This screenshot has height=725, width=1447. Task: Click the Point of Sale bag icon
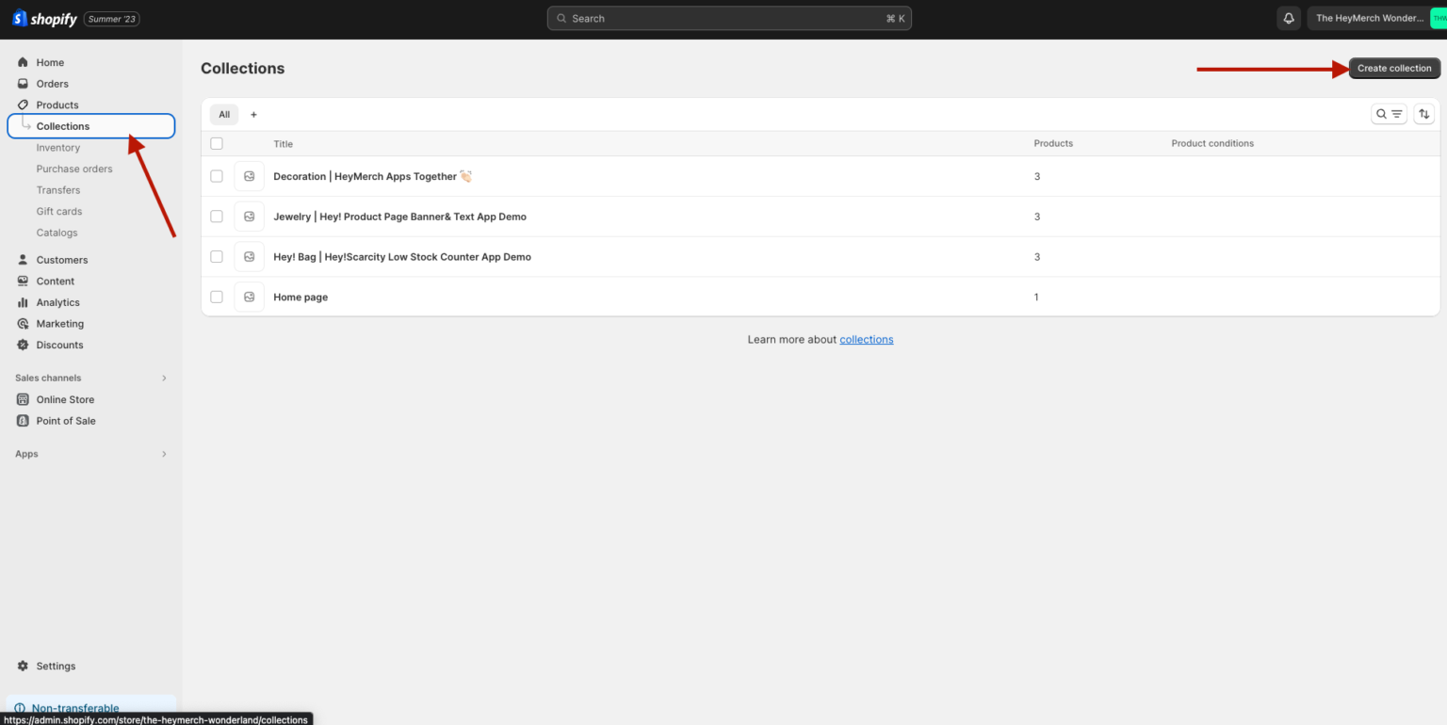pos(23,421)
